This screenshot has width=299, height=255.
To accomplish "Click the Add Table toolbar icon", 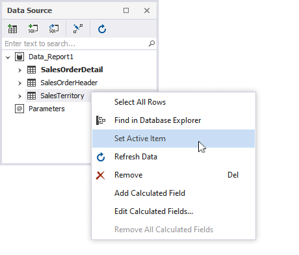I will (x=12, y=29).
